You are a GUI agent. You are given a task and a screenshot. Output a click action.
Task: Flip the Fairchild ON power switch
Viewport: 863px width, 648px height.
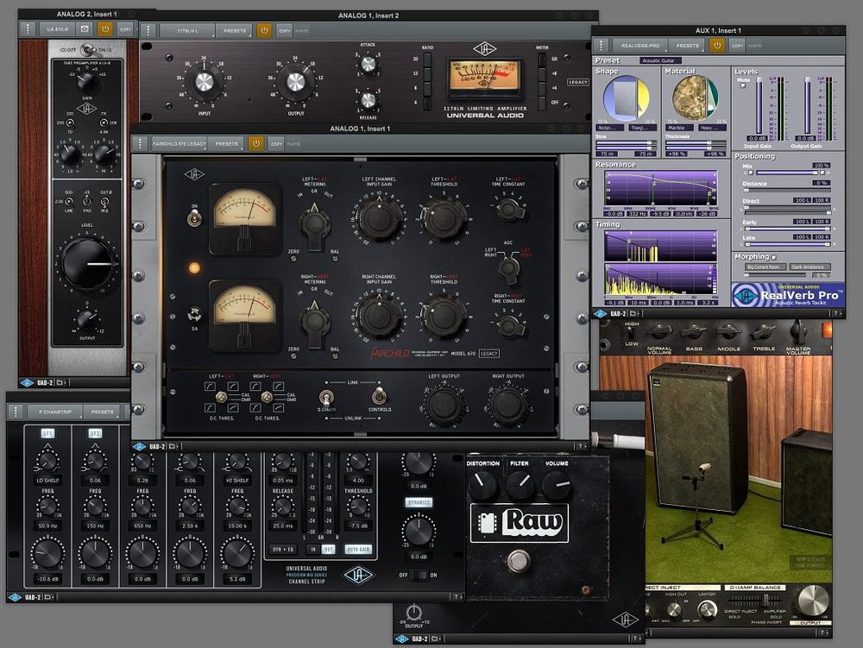(x=193, y=218)
